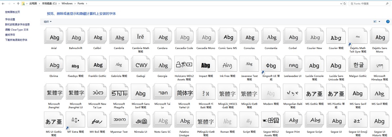Select the Lucida Console font
This screenshot has width=392, height=137.
[x=315, y=64]
